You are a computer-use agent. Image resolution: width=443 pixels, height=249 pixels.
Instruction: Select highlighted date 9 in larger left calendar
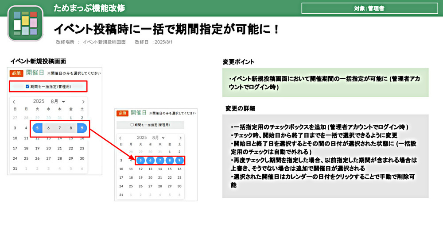tap(82, 128)
